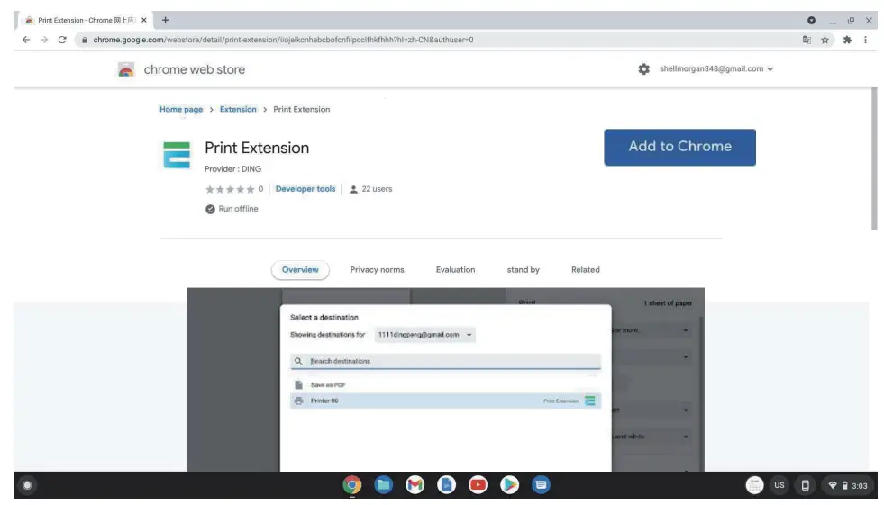
Task: Open a new browser tab
Action: pyautogui.click(x=165, y=20)
